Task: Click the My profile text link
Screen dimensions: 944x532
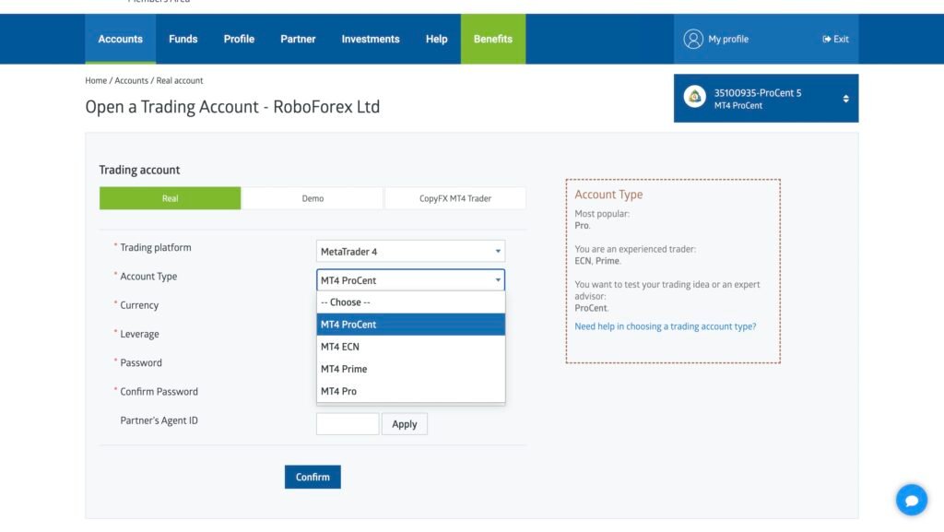Action: [728, 39]
